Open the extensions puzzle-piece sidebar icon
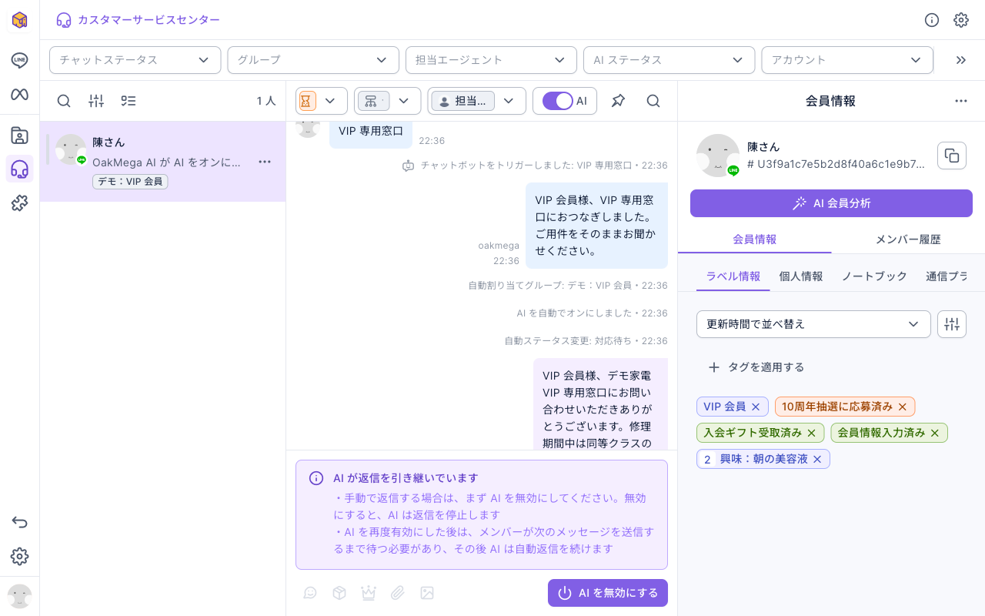Image resolution: width=985 pixels, height=616 pixels. point(19,203)
